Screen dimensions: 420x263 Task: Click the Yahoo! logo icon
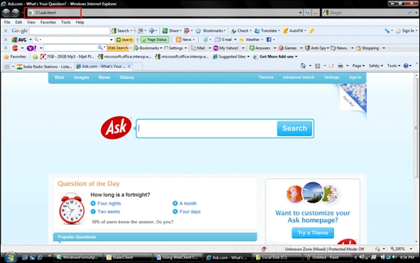(x=32, y=48)
